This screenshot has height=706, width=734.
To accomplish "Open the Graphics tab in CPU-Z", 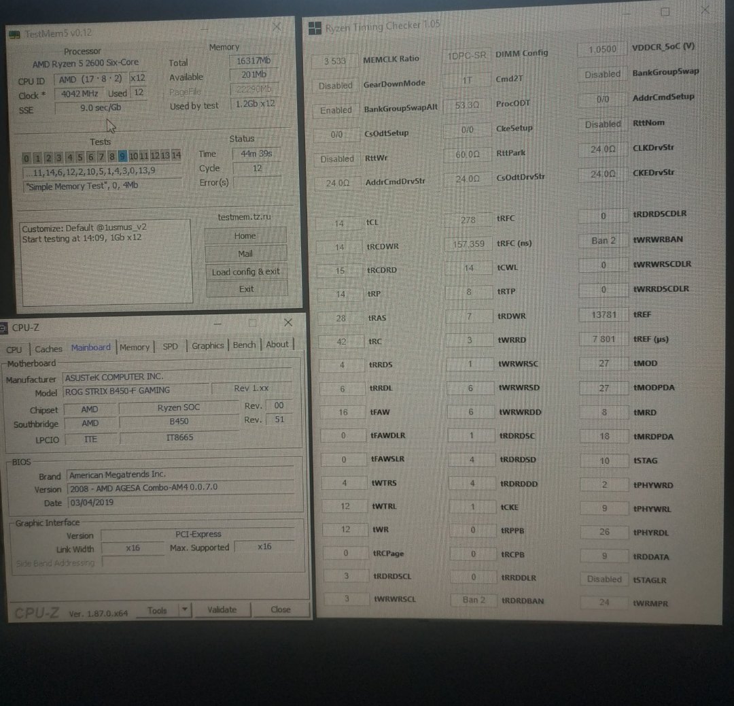I will (207, 346).
